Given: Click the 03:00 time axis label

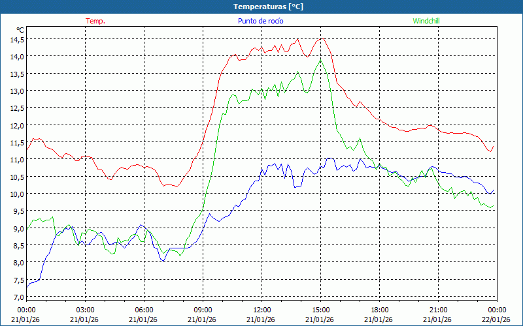Looking at the screenshot, I should point(85,310).
